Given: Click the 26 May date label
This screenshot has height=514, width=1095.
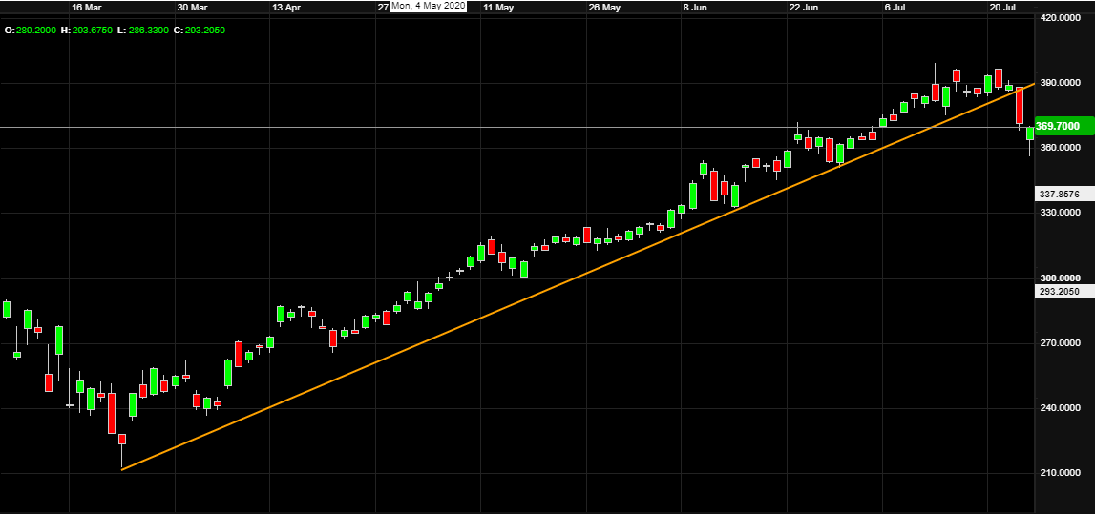Looking at the screenshot, I should [x=604, y=7].
